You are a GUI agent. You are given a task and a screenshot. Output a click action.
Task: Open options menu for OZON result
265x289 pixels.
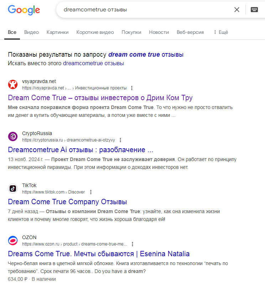click(132, 244)
